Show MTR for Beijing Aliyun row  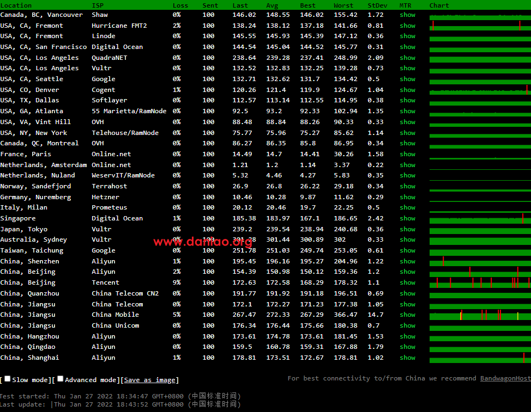(407, 272)
